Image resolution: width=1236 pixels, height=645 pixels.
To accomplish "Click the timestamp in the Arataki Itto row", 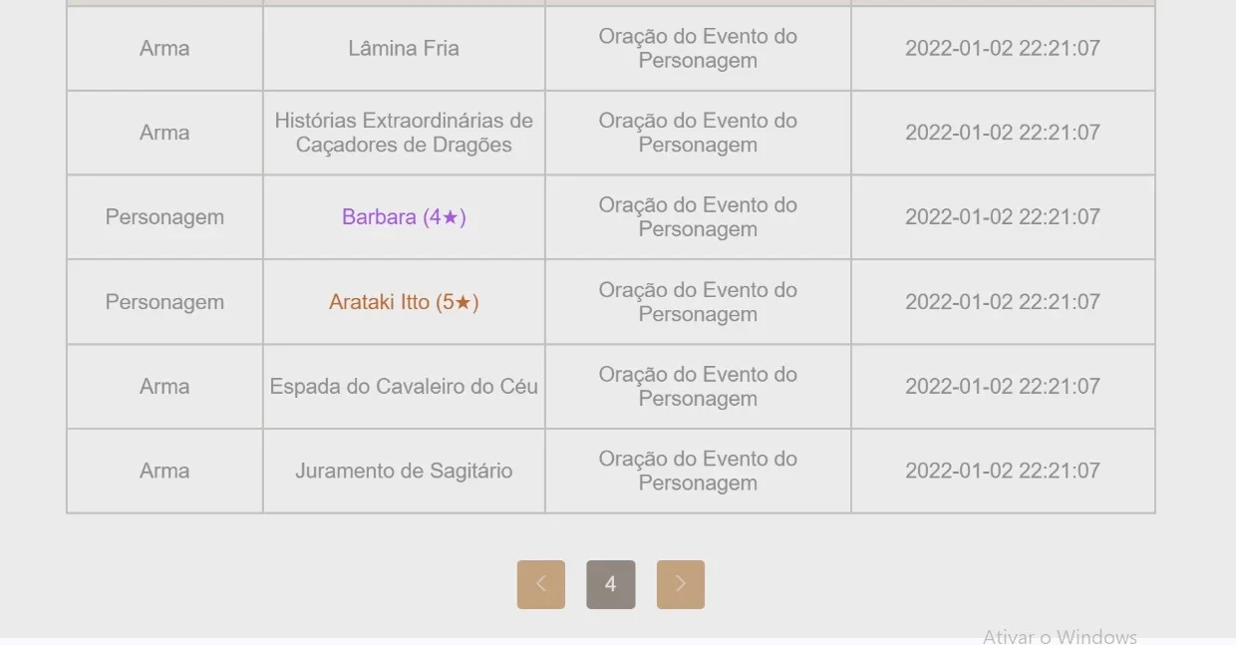I will [x=1003, y=302].
